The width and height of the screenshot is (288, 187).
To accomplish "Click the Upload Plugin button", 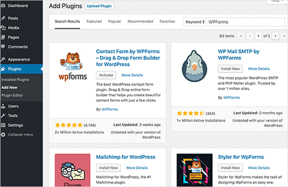I will tap(99, 6).
